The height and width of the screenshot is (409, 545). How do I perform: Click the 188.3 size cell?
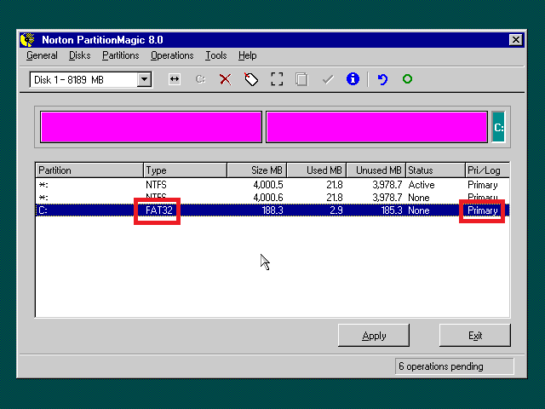[x=272, y=210]
